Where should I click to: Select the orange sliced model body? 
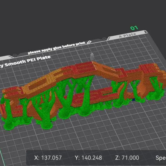click(x=85, y=73)
